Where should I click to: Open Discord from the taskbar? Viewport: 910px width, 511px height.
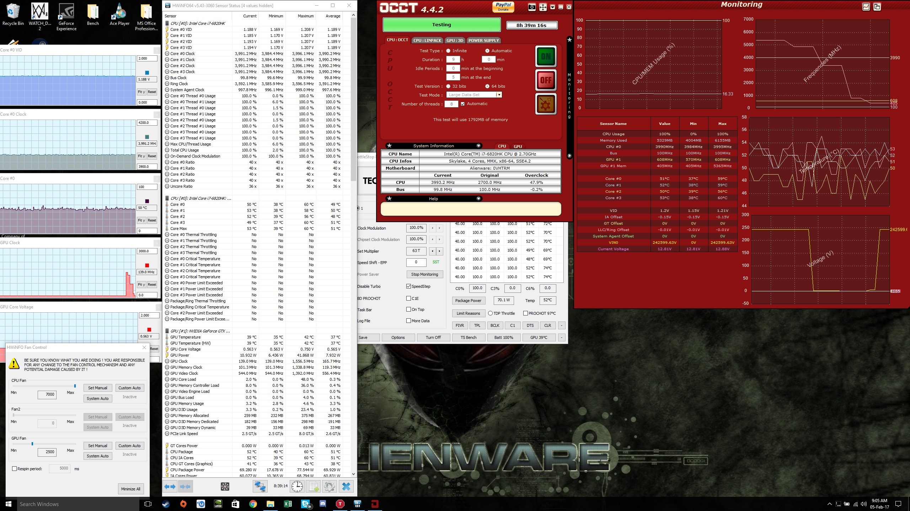(x=323, y=504)
